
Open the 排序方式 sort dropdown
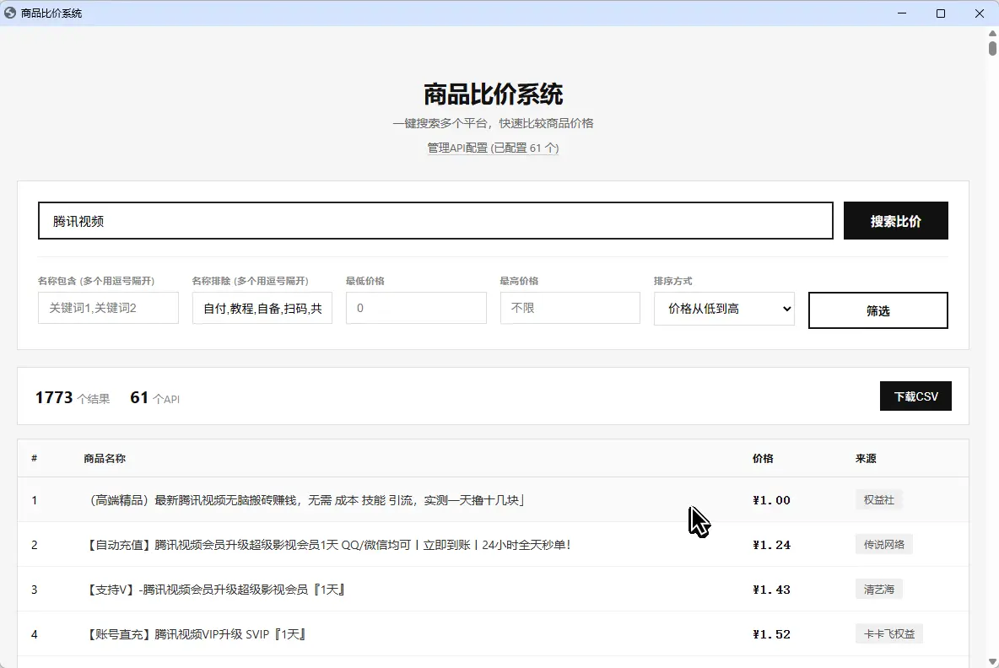coord(724,308)
